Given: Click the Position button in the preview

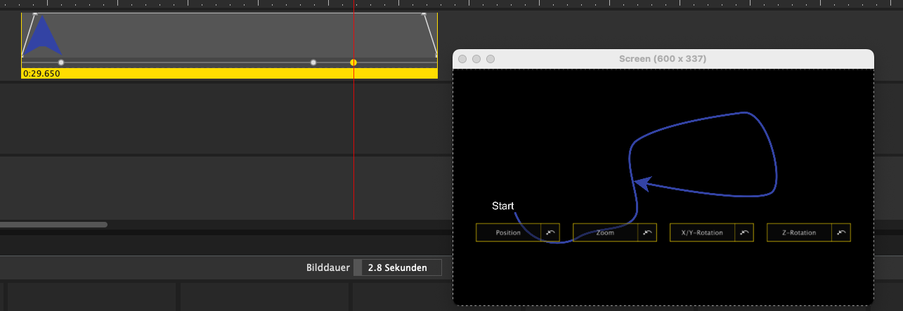Looking at the screenshot, I should tap(508, 232).
